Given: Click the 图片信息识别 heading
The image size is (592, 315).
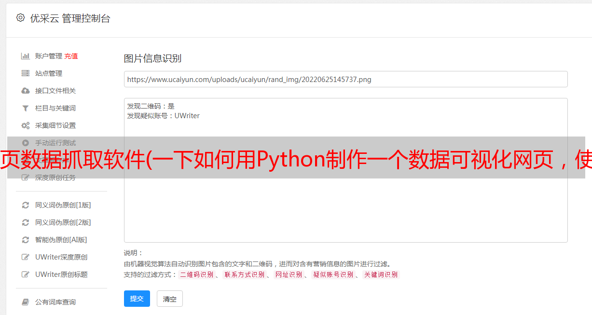Looking at the screenshot, I should pos(152,58).
